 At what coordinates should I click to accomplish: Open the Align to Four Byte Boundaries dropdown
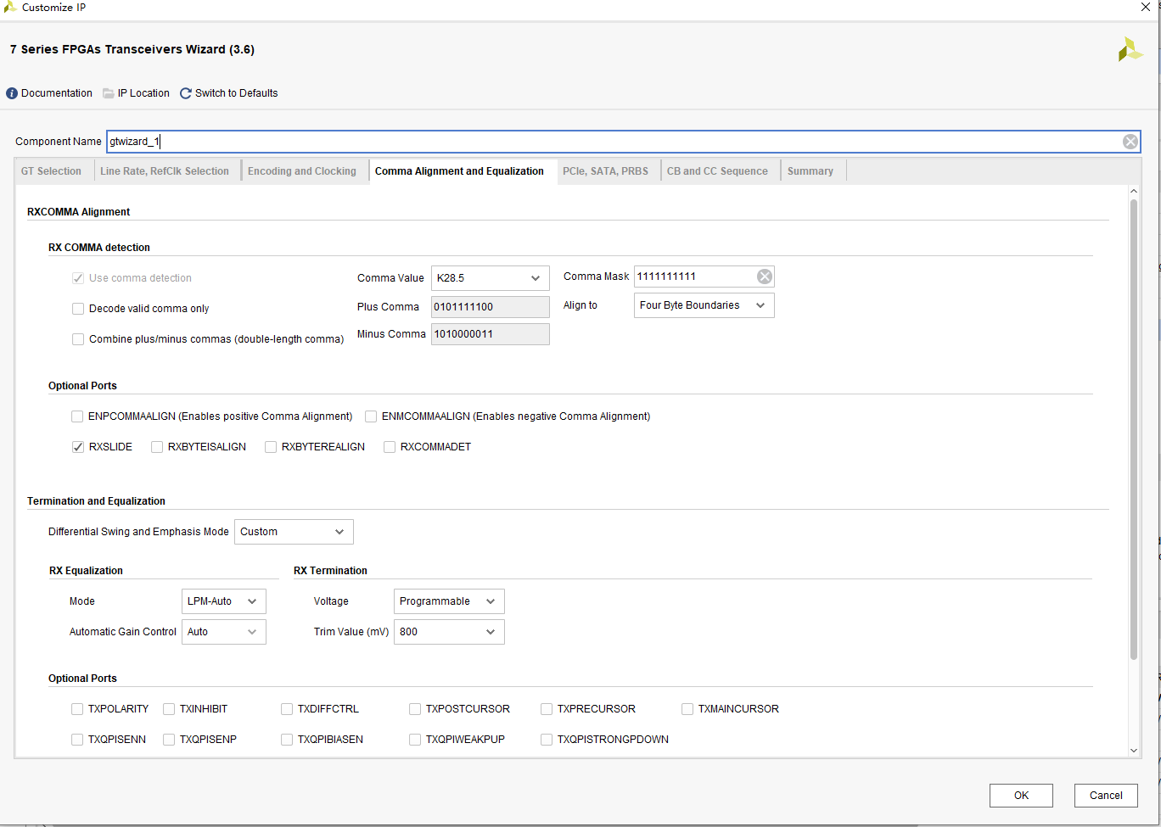704,305
